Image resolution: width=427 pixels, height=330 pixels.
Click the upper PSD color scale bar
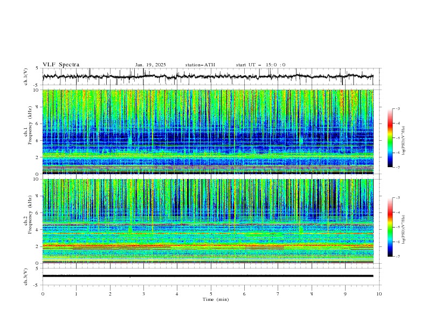[390, 138]
